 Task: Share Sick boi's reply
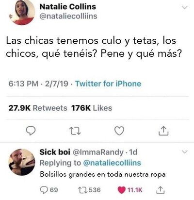coord(161,190)
